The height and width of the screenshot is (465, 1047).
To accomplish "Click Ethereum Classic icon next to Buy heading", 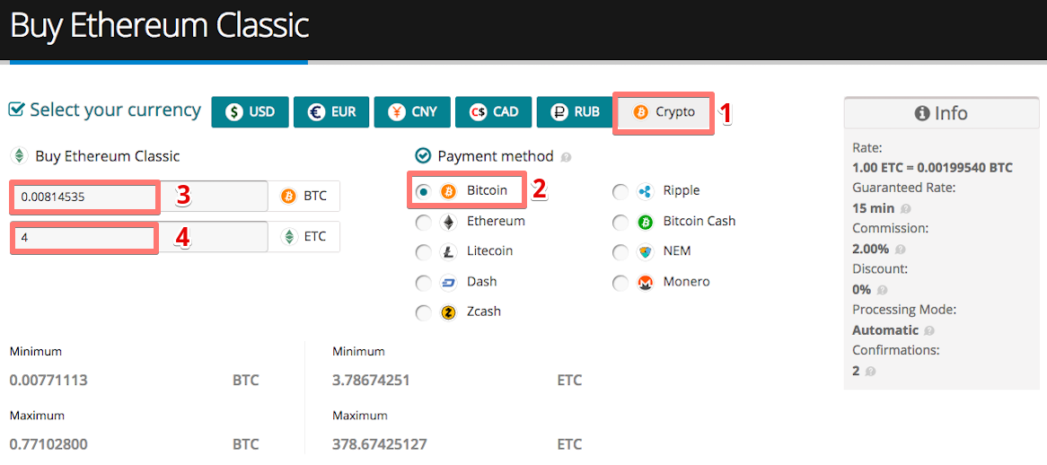I will 20,156.
